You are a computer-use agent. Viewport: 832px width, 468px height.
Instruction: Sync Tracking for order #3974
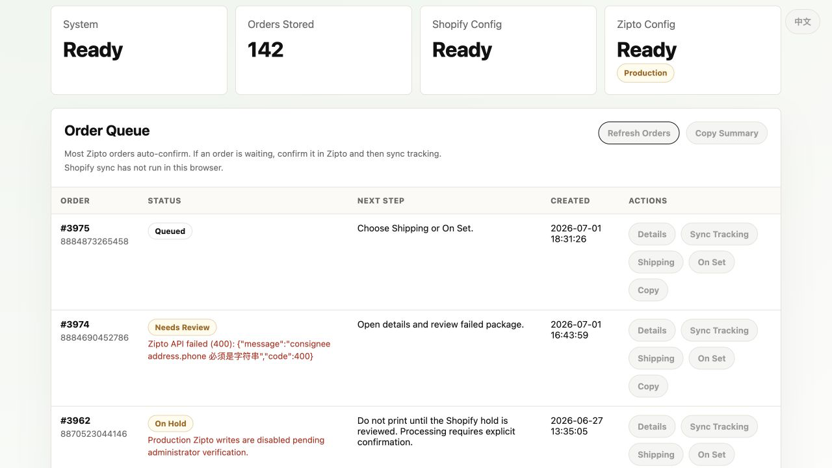(719, 330)
